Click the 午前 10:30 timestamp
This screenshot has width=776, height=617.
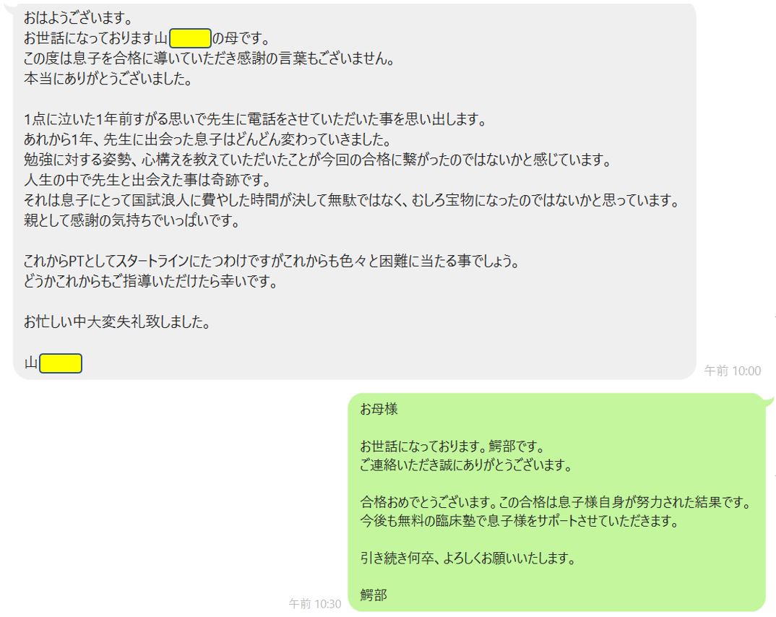(x=315, y=604)
